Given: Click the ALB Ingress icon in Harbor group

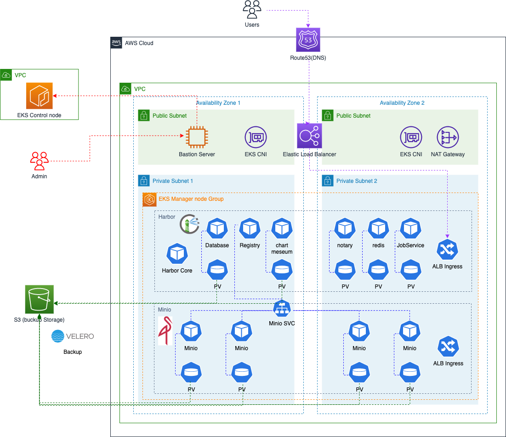Looking at the screenshot, I should pyautogui.click(x=447, y=250).
